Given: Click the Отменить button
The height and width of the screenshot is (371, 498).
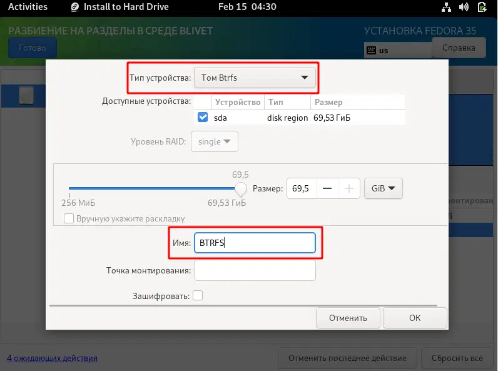Looking at the screenshot, I should (x=348, y=318).
